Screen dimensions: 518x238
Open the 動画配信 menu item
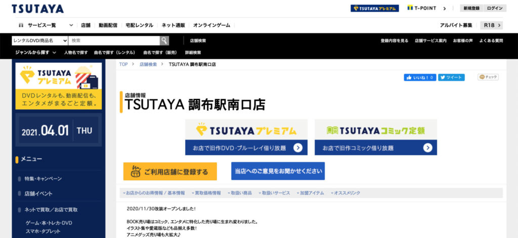coord(108,25)
